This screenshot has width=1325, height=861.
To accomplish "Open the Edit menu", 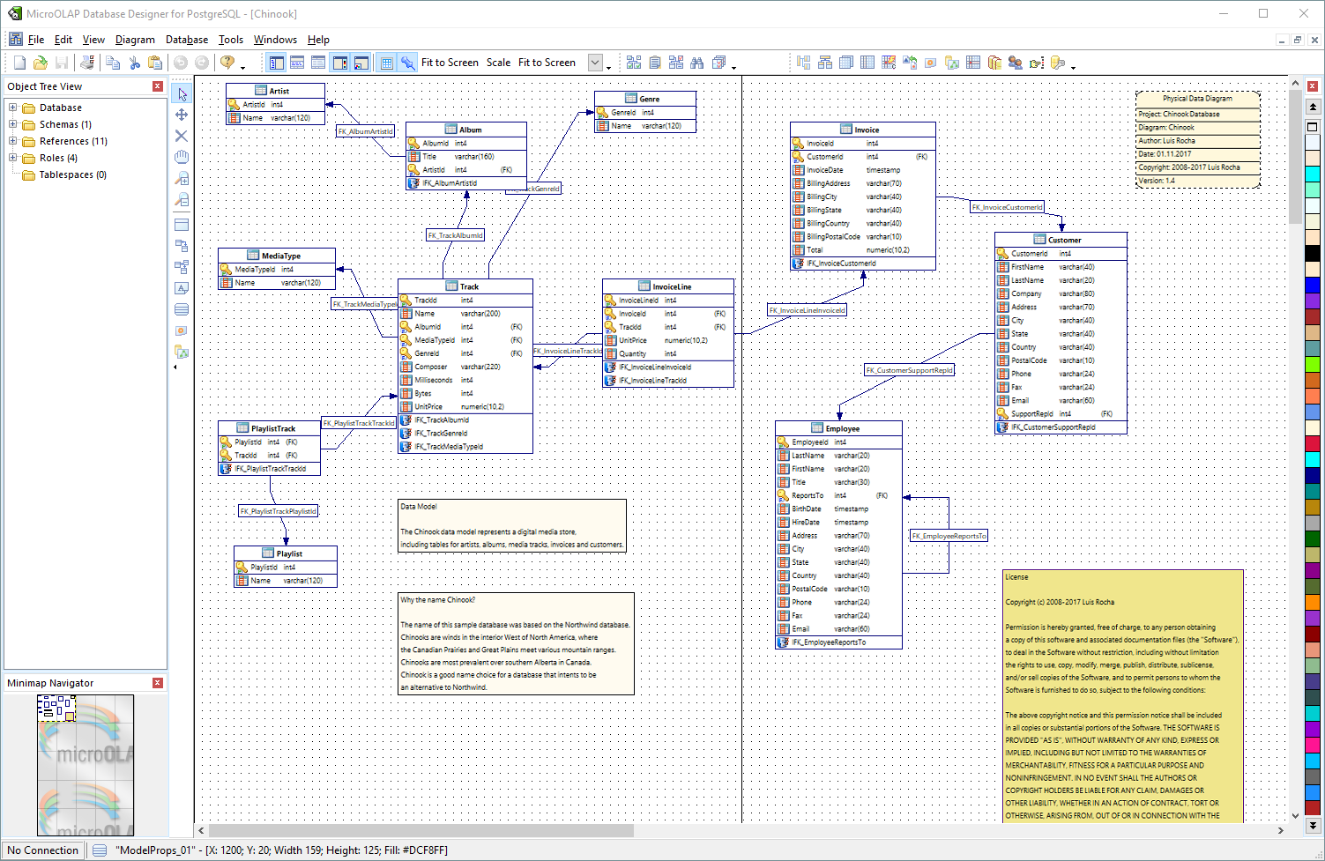I will click(63, 40).
